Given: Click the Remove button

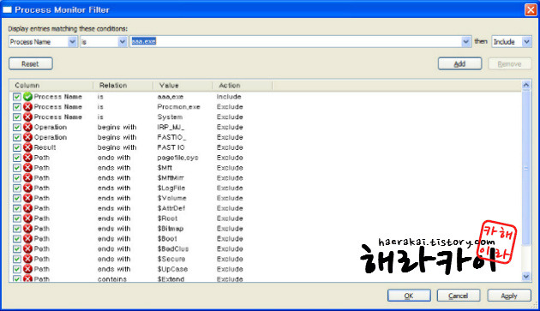Looking at the screenshot, I should (x=510, y=63).
